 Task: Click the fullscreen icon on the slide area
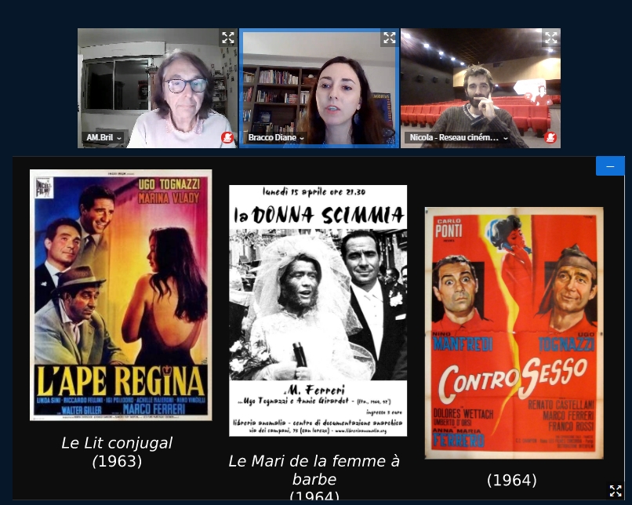(616, 492)
